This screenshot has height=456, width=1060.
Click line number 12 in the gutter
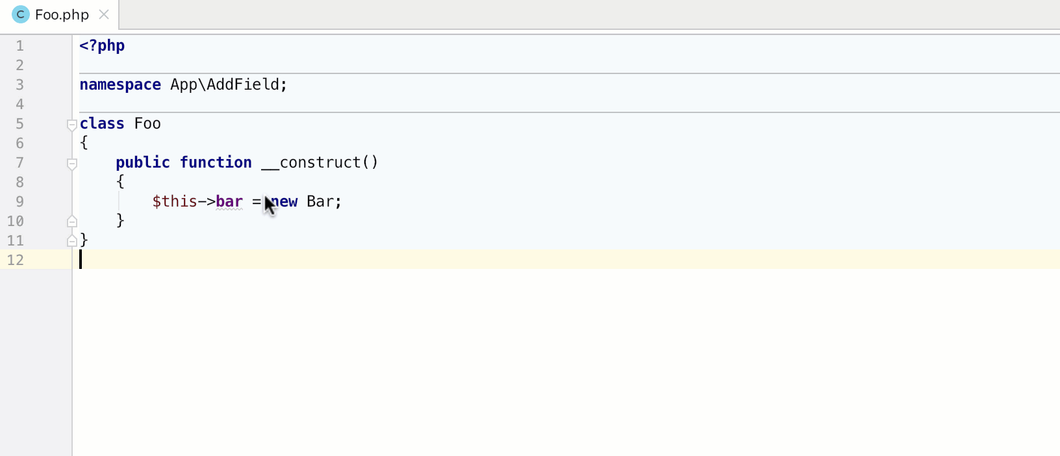coord(16,260)
